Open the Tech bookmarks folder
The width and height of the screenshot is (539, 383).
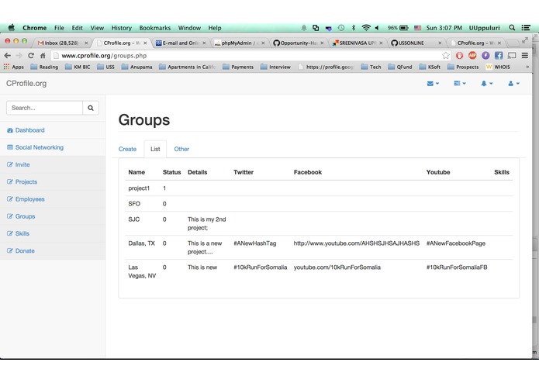(x=371, y=67)
